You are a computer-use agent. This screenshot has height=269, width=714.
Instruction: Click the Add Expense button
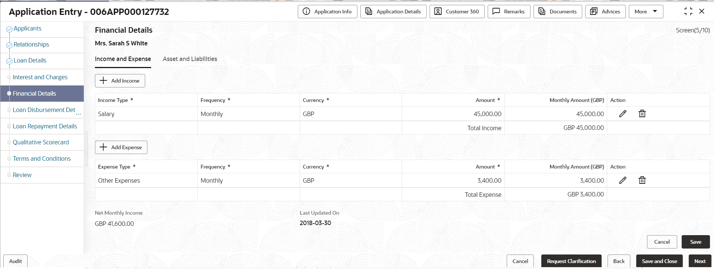(121, 147)
